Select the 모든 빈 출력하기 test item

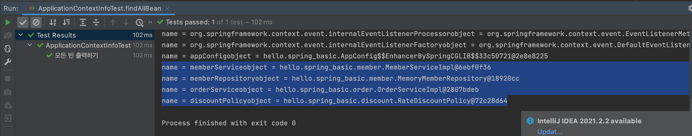[x=76, y=56]
